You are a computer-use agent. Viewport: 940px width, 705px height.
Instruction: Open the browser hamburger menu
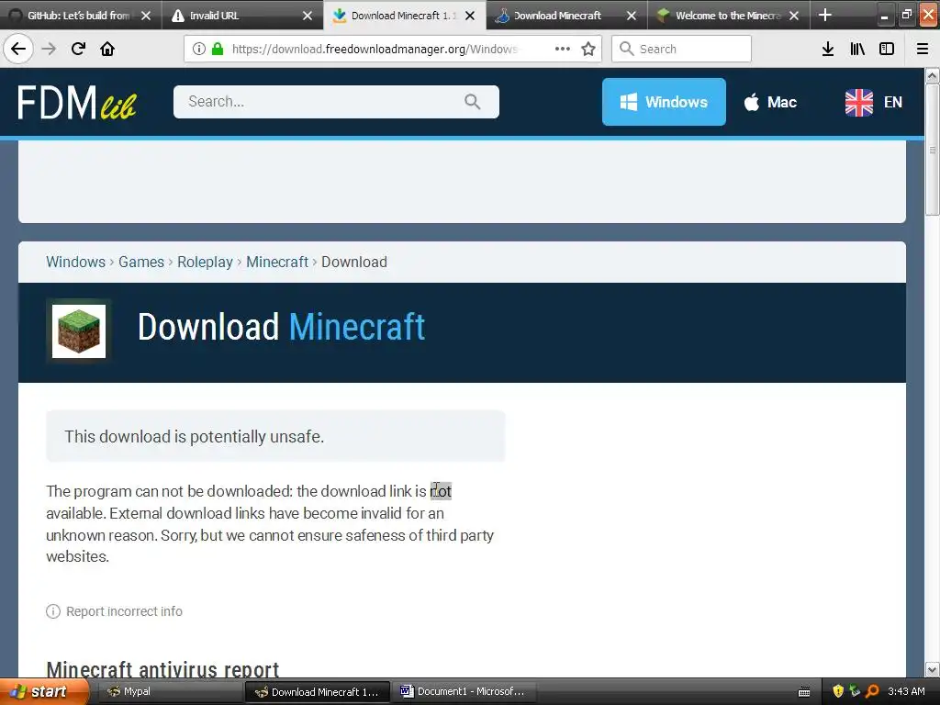(923, 49)
